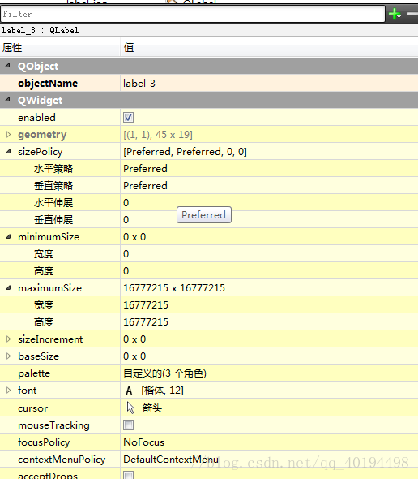Toggle the enabled checkbox
Viewport: 418px width, 479px height.
pyautogui.click(x=128, y=117)
